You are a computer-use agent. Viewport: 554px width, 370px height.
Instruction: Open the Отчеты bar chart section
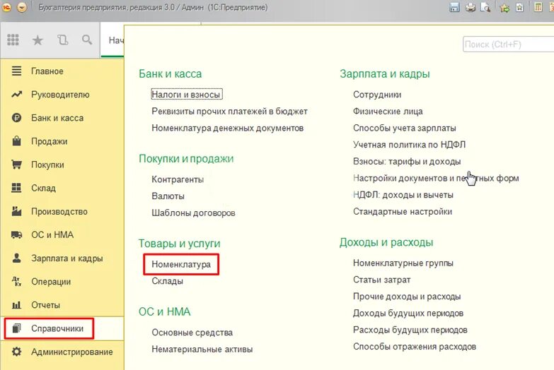coord(16,305)
